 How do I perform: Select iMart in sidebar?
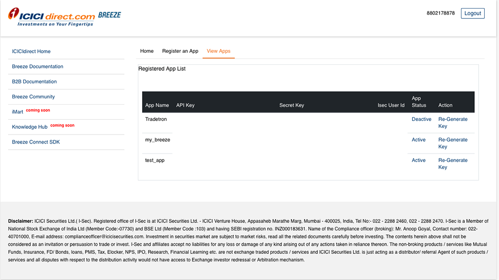pyautogui.click(x=18, y=112)
